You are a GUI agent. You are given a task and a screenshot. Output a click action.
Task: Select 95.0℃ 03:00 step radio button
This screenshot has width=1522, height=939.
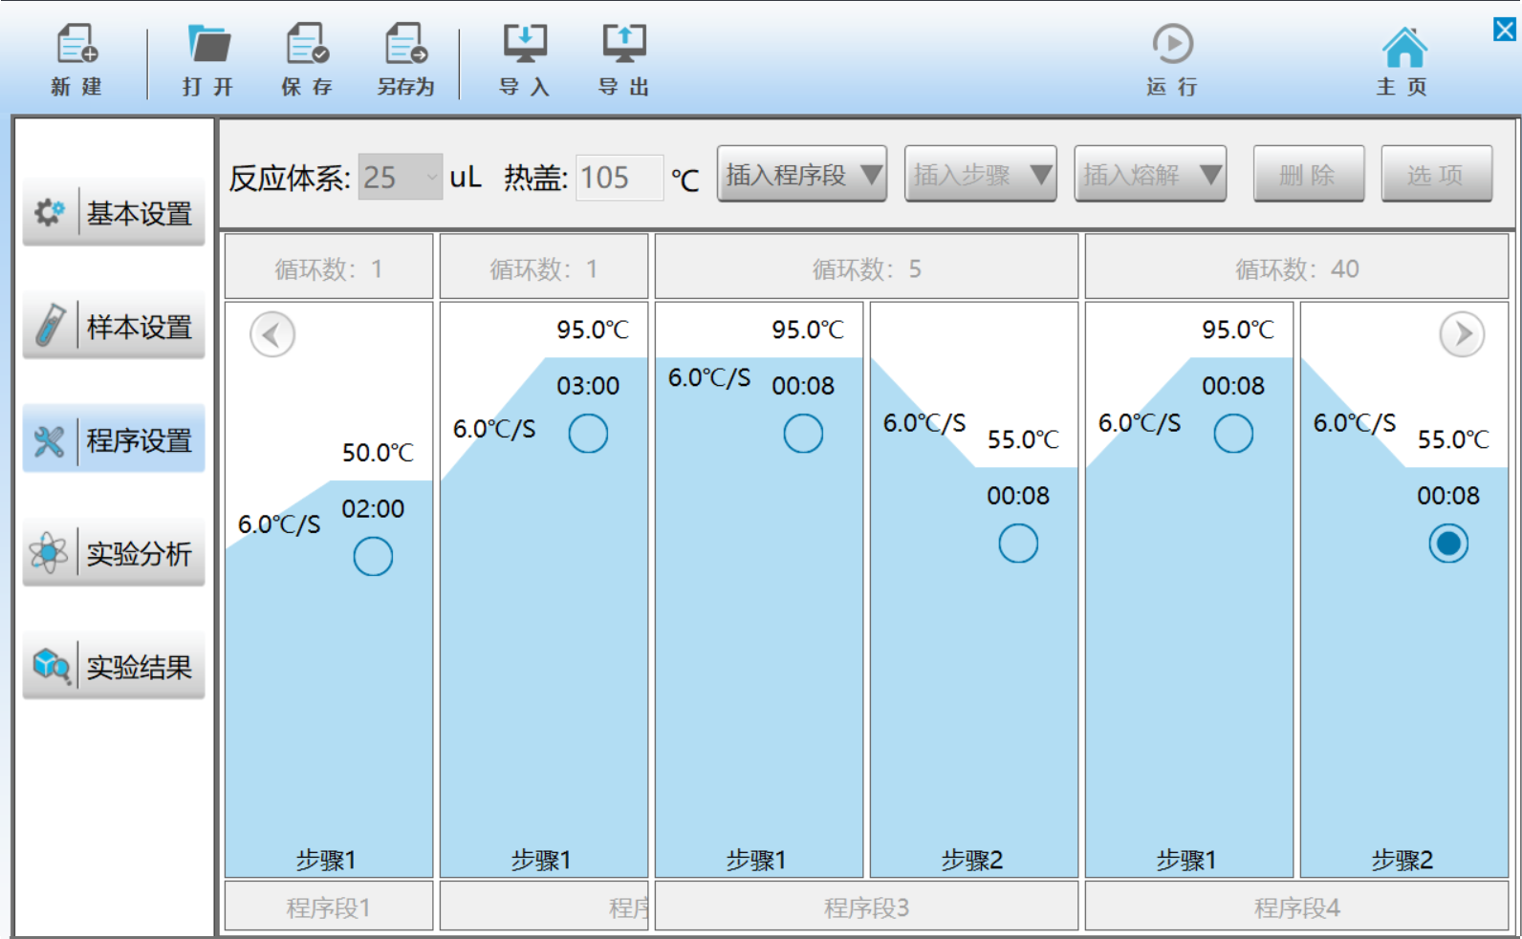(x=588, y=434)
